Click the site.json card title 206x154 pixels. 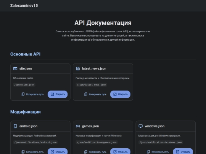26,68
